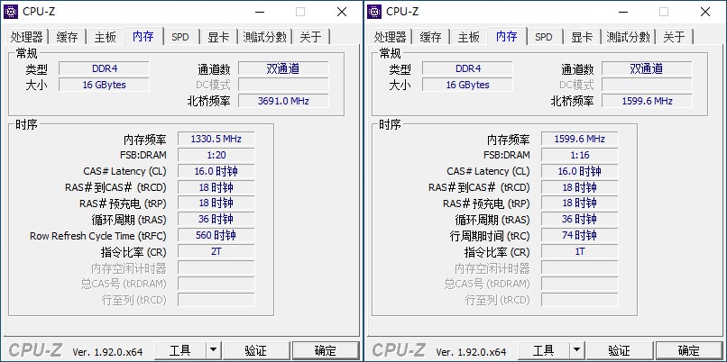Click 双通道 通道数 field in left window
Screen dimensions: 727x362
283,69
